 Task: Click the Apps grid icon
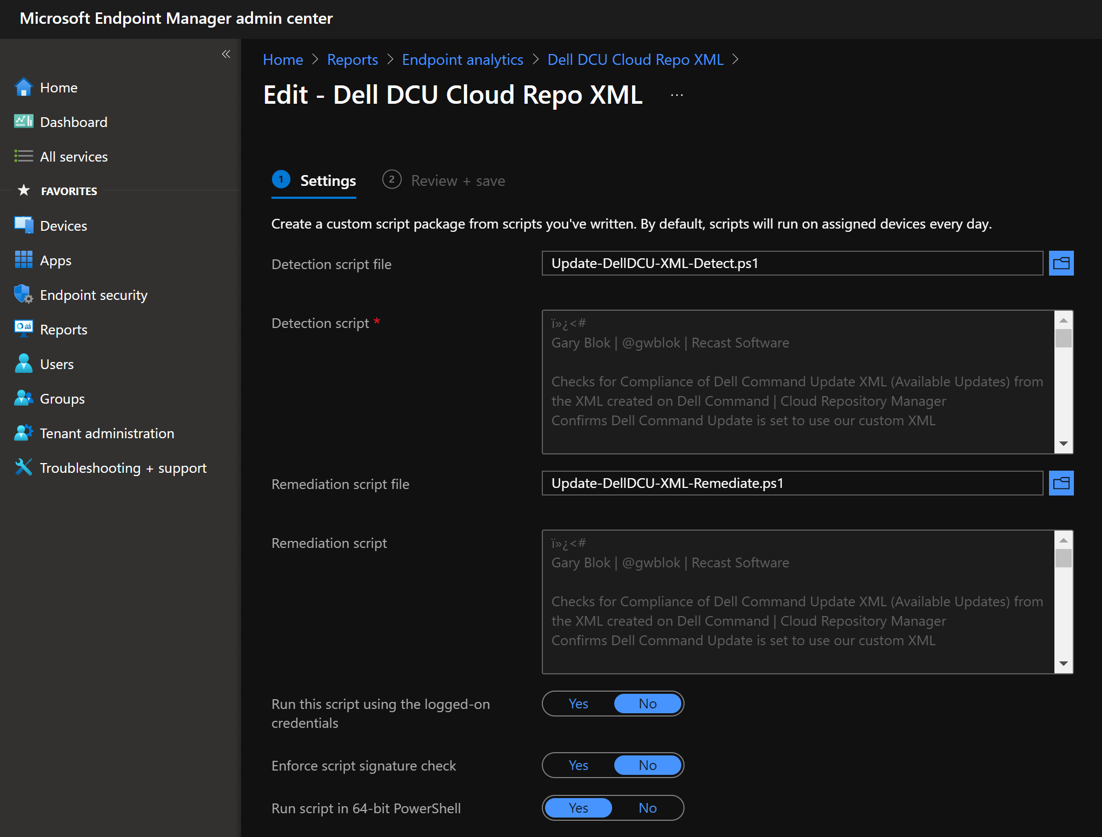coord(23,260)
